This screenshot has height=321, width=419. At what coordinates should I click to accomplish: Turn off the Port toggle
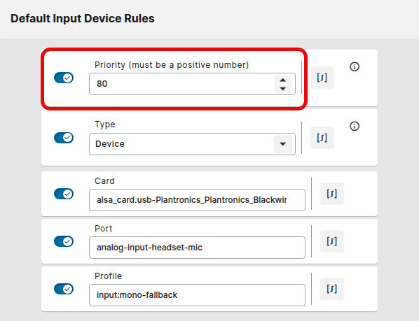pos(64,241)
